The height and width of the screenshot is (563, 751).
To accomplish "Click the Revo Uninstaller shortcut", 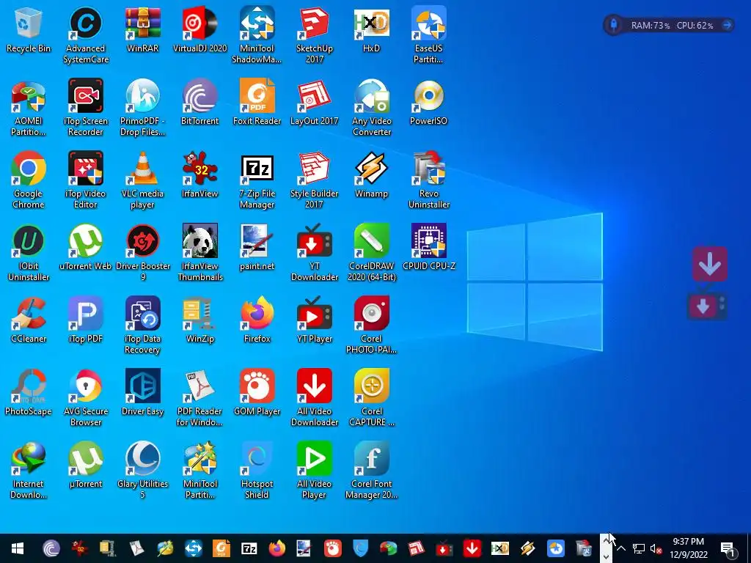I will click(x=428, y=180).
